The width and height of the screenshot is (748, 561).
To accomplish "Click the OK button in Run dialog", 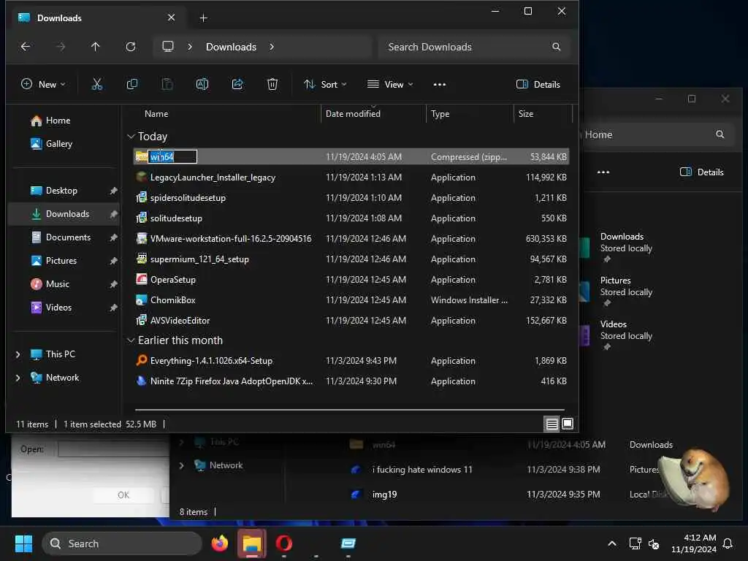I will [123, 495].
